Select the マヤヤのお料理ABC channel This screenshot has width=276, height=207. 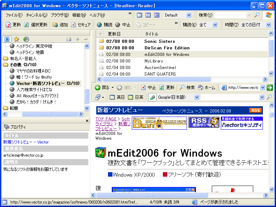coord(33,71)
